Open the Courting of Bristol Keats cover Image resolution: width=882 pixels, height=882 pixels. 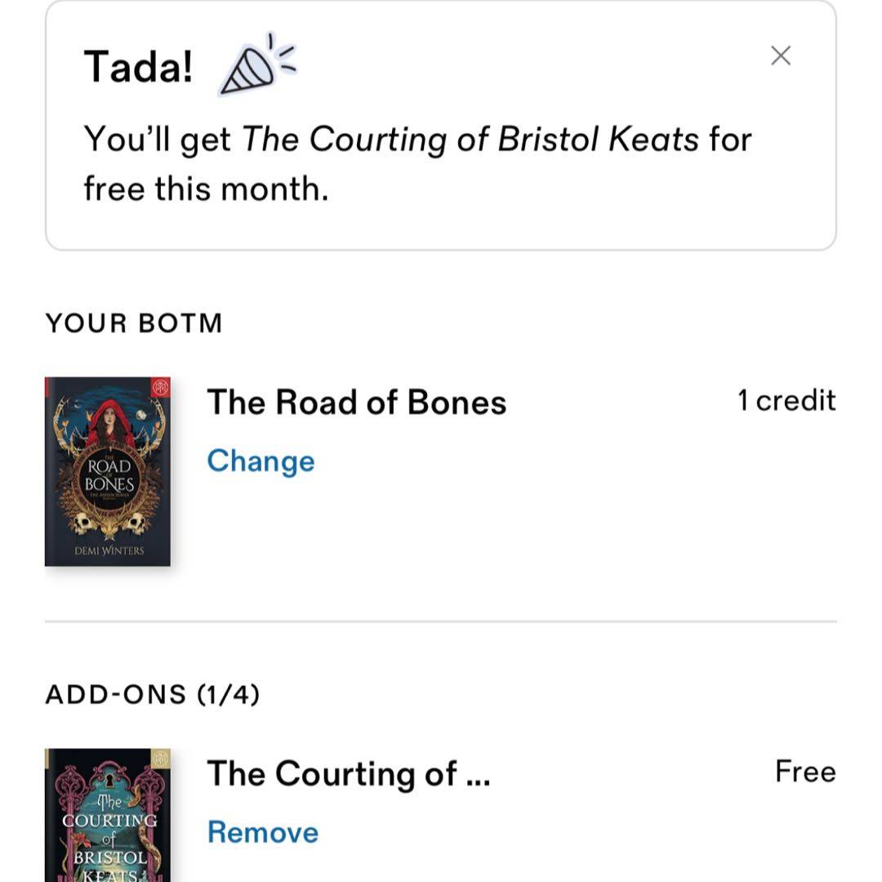(108, 825)
